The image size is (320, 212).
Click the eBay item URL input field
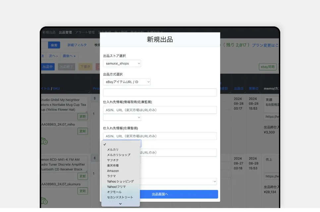pyautogui.click(x=160, y=92)
